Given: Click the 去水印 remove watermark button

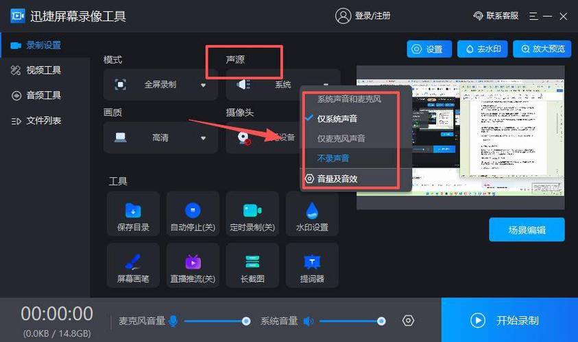Looking at the screenshot, I should click(482, 49).
